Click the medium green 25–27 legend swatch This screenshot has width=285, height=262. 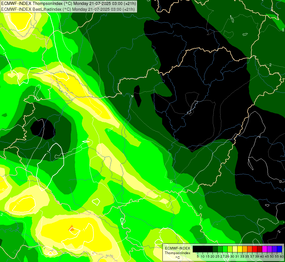coord(220,249)
